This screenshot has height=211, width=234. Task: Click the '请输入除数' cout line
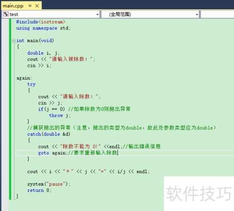(x=69, y=97)
